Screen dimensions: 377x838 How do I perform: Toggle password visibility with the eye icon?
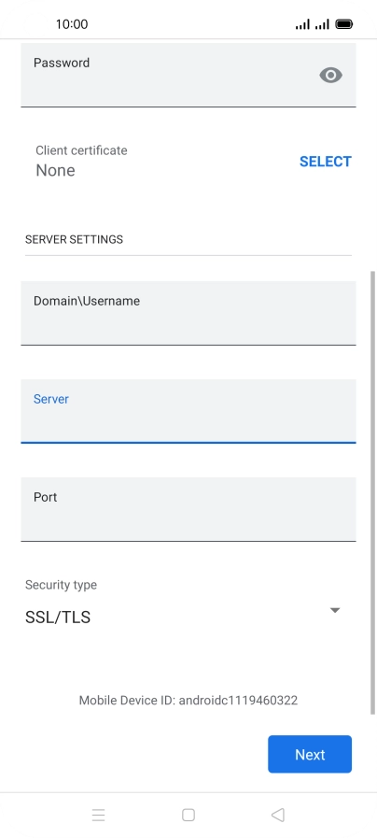pyautogui.click(x=330, y=76)
